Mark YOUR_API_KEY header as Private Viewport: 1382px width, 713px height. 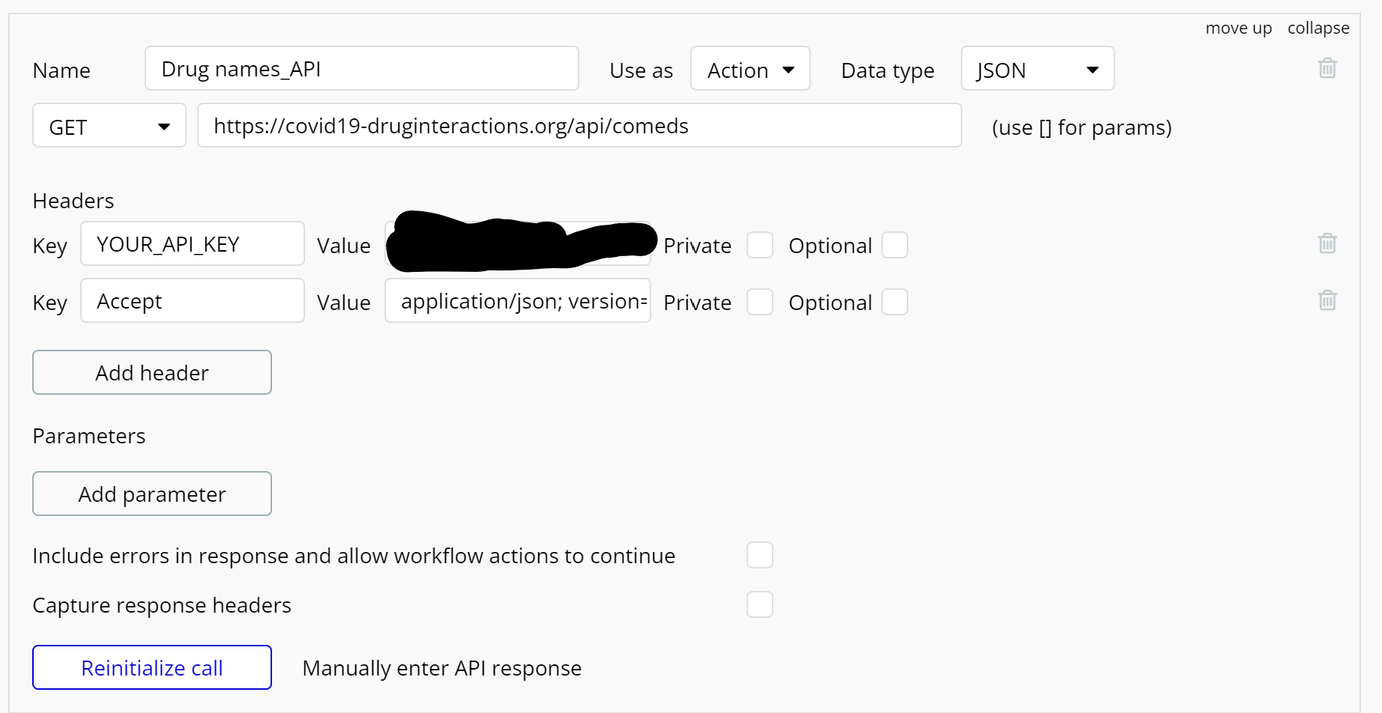(759, 245)
